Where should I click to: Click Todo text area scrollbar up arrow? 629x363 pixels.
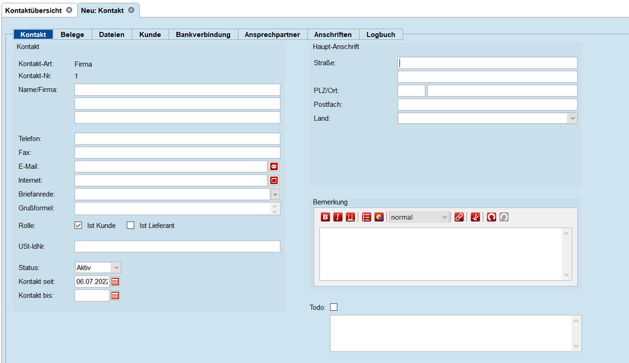point(576,321)
